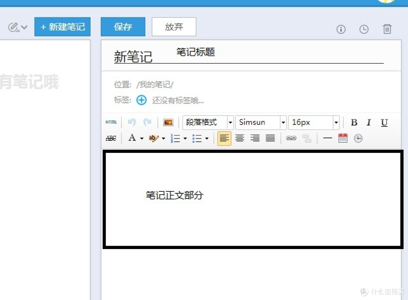
Task: Add a tag with plus circle icon
Action: tap(142, 100)
